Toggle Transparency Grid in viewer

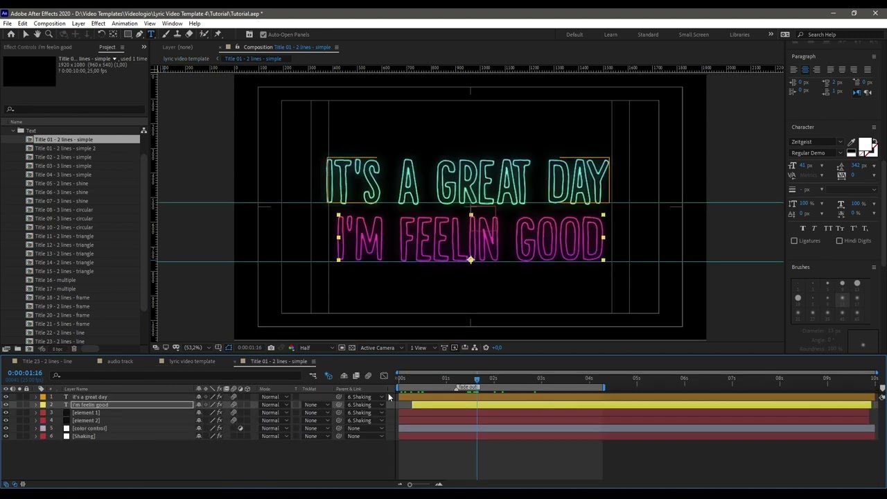pos(352,348)
